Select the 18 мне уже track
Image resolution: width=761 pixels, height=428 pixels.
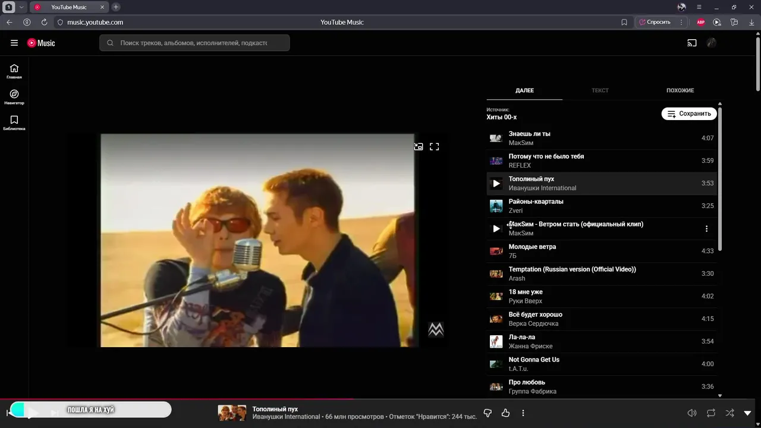point(602,296)
